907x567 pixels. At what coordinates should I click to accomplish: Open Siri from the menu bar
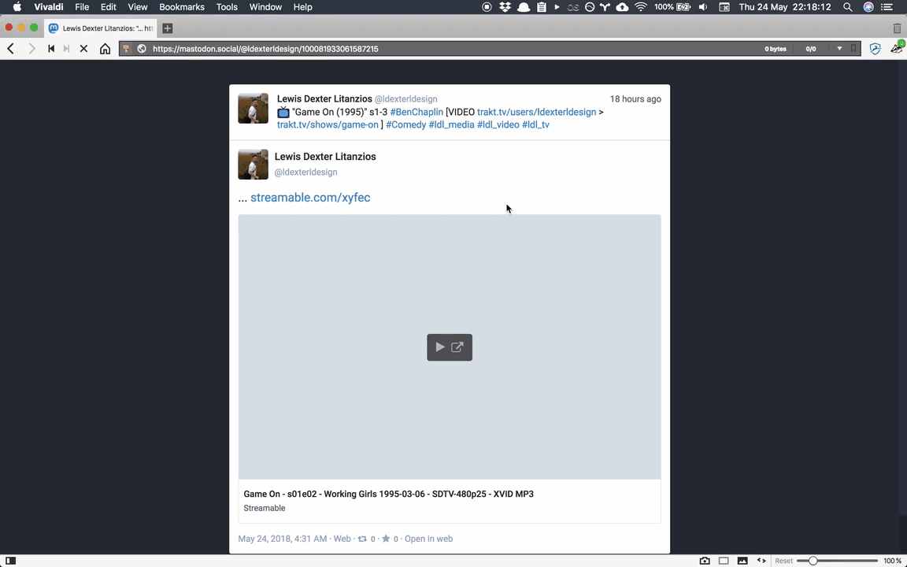(x=868, y=7)
